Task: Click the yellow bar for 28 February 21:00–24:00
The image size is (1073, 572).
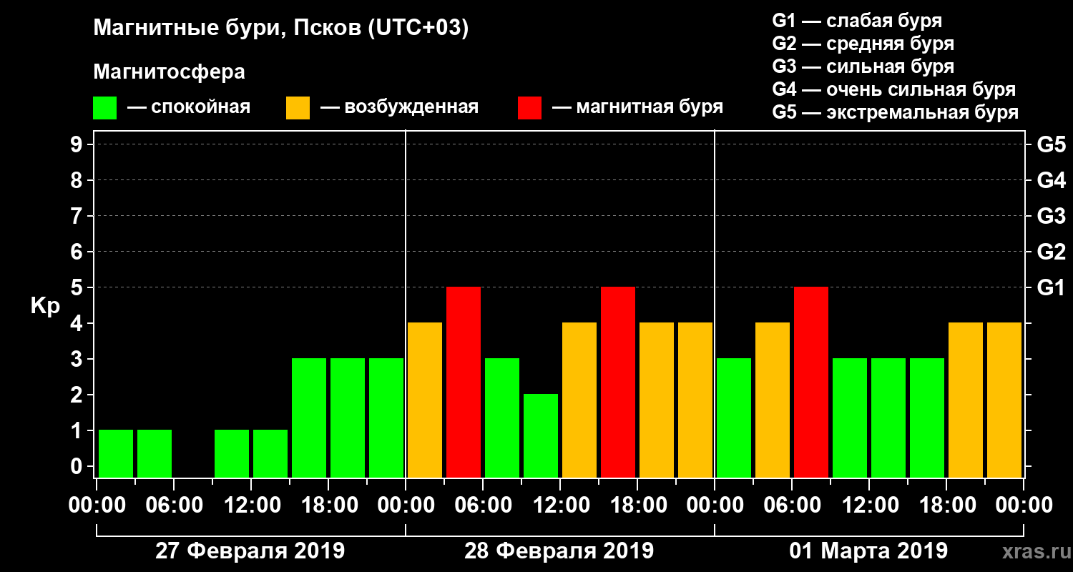Action: (695, 400)
